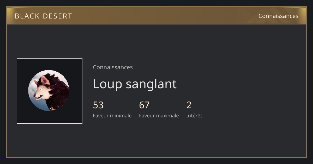Select the interest value 2

click(x=189, y=105)
